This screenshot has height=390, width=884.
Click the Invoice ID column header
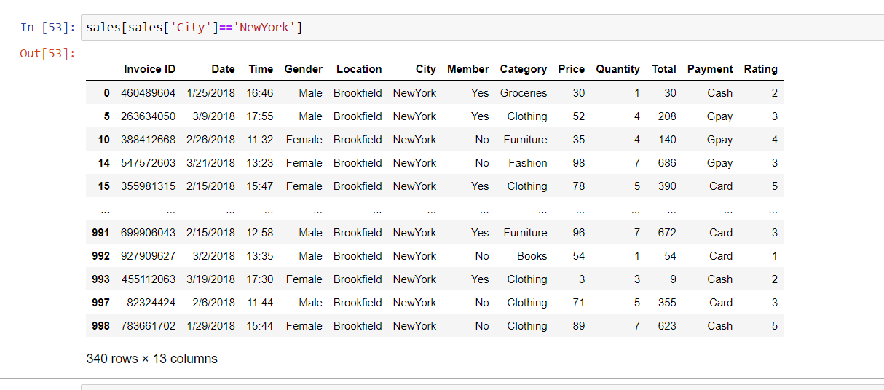(149, 69)
